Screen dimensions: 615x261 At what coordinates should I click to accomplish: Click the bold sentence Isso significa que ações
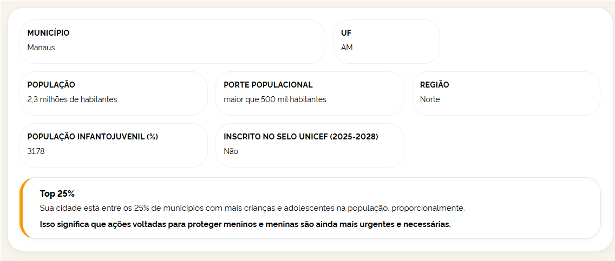pos(246,225)
